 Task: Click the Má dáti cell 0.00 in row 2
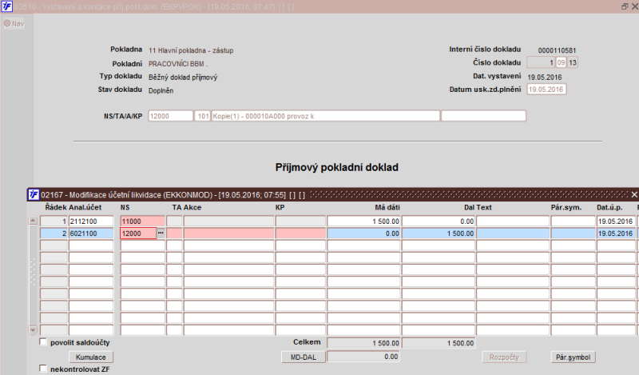363,233
